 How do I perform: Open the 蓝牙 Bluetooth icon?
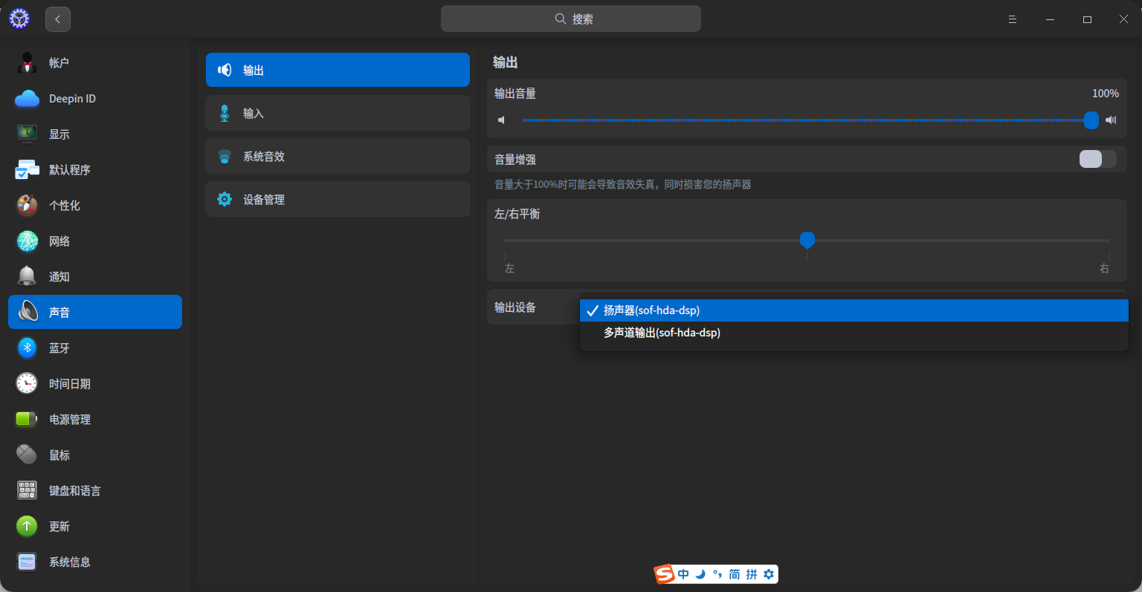[28, 348]
